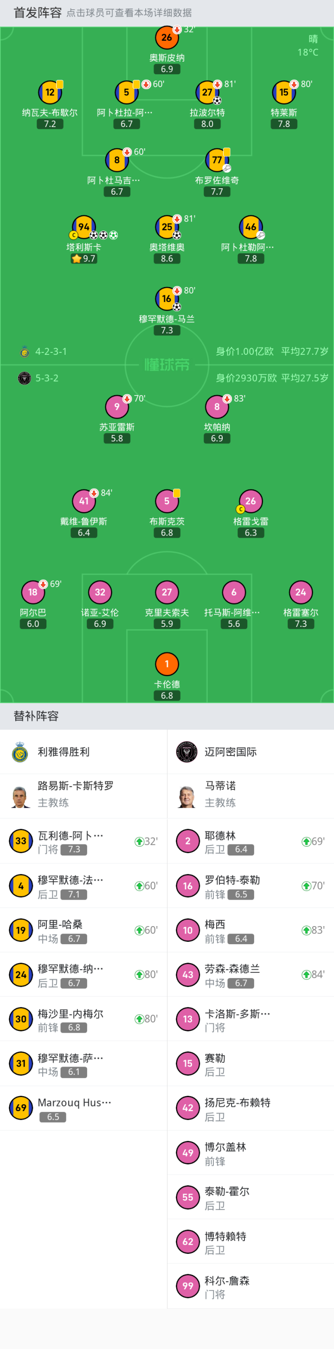Screen dimensions: 334x1349
Task: Click the 替补阵容 section heading
Action: pyautogui.click(x=36, y=716)
